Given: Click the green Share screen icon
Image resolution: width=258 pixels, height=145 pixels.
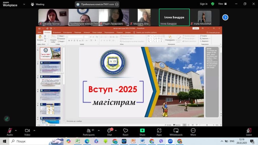Looking at the screenshot, I should [142, 131].
